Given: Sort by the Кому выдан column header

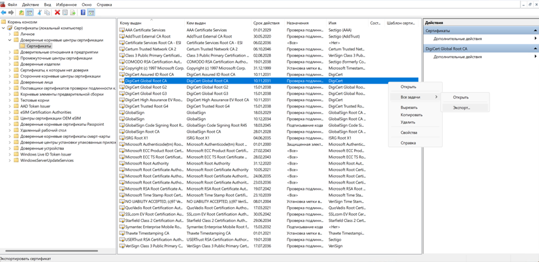Looking at the screenshot, I should tap(151, 23).
